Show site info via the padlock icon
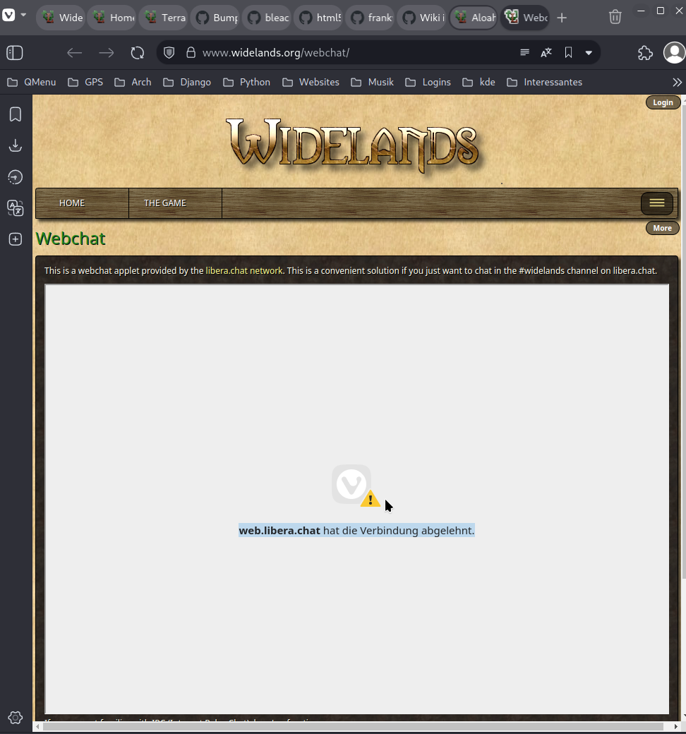 tap(191, 52)
